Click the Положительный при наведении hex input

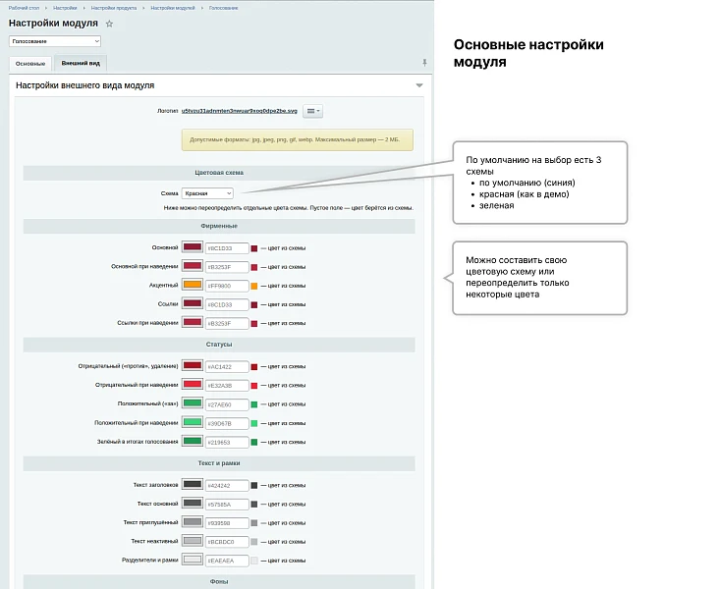pyautogui.click(x=227, y=424)
